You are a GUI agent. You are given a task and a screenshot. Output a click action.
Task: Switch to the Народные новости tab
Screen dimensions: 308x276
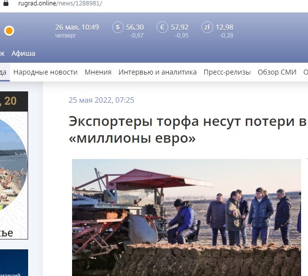[x=45, y=72]
